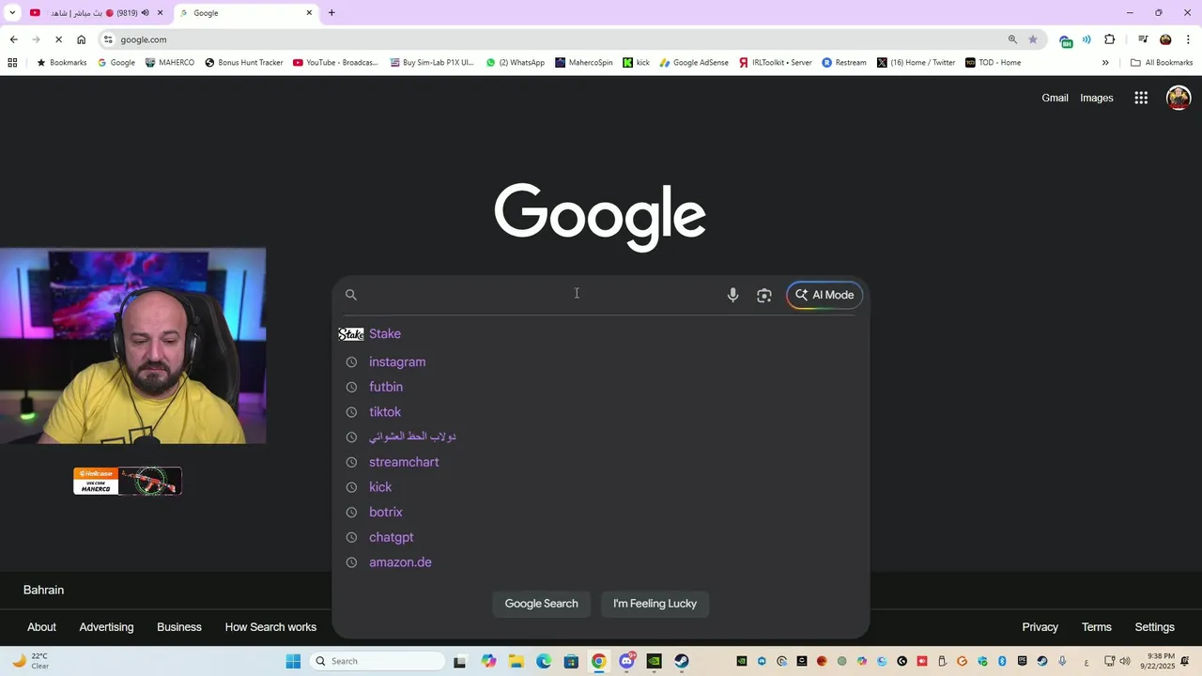1202x676 pixels.
Task: Open the Chrome three-dot menu
Action: [1189, 39]
